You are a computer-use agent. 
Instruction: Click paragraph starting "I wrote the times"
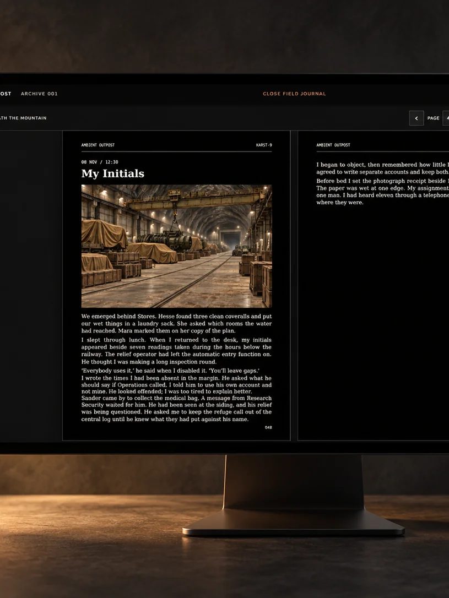coord(177,385)
